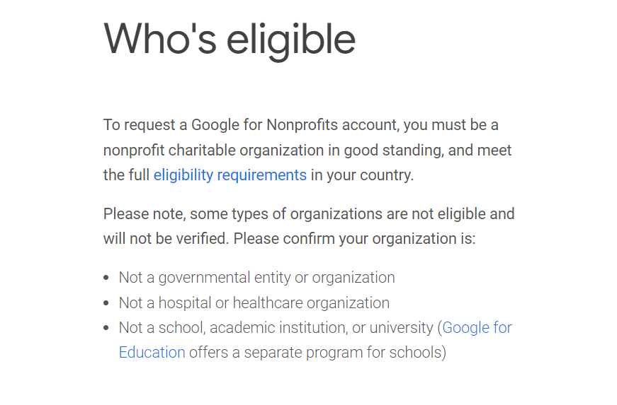Image resolution: width=617 pixels, height=405 pixels.
Task: Select the hospital or healthcare bullet text
Action: pyautogui.click(x=254, y=303)
